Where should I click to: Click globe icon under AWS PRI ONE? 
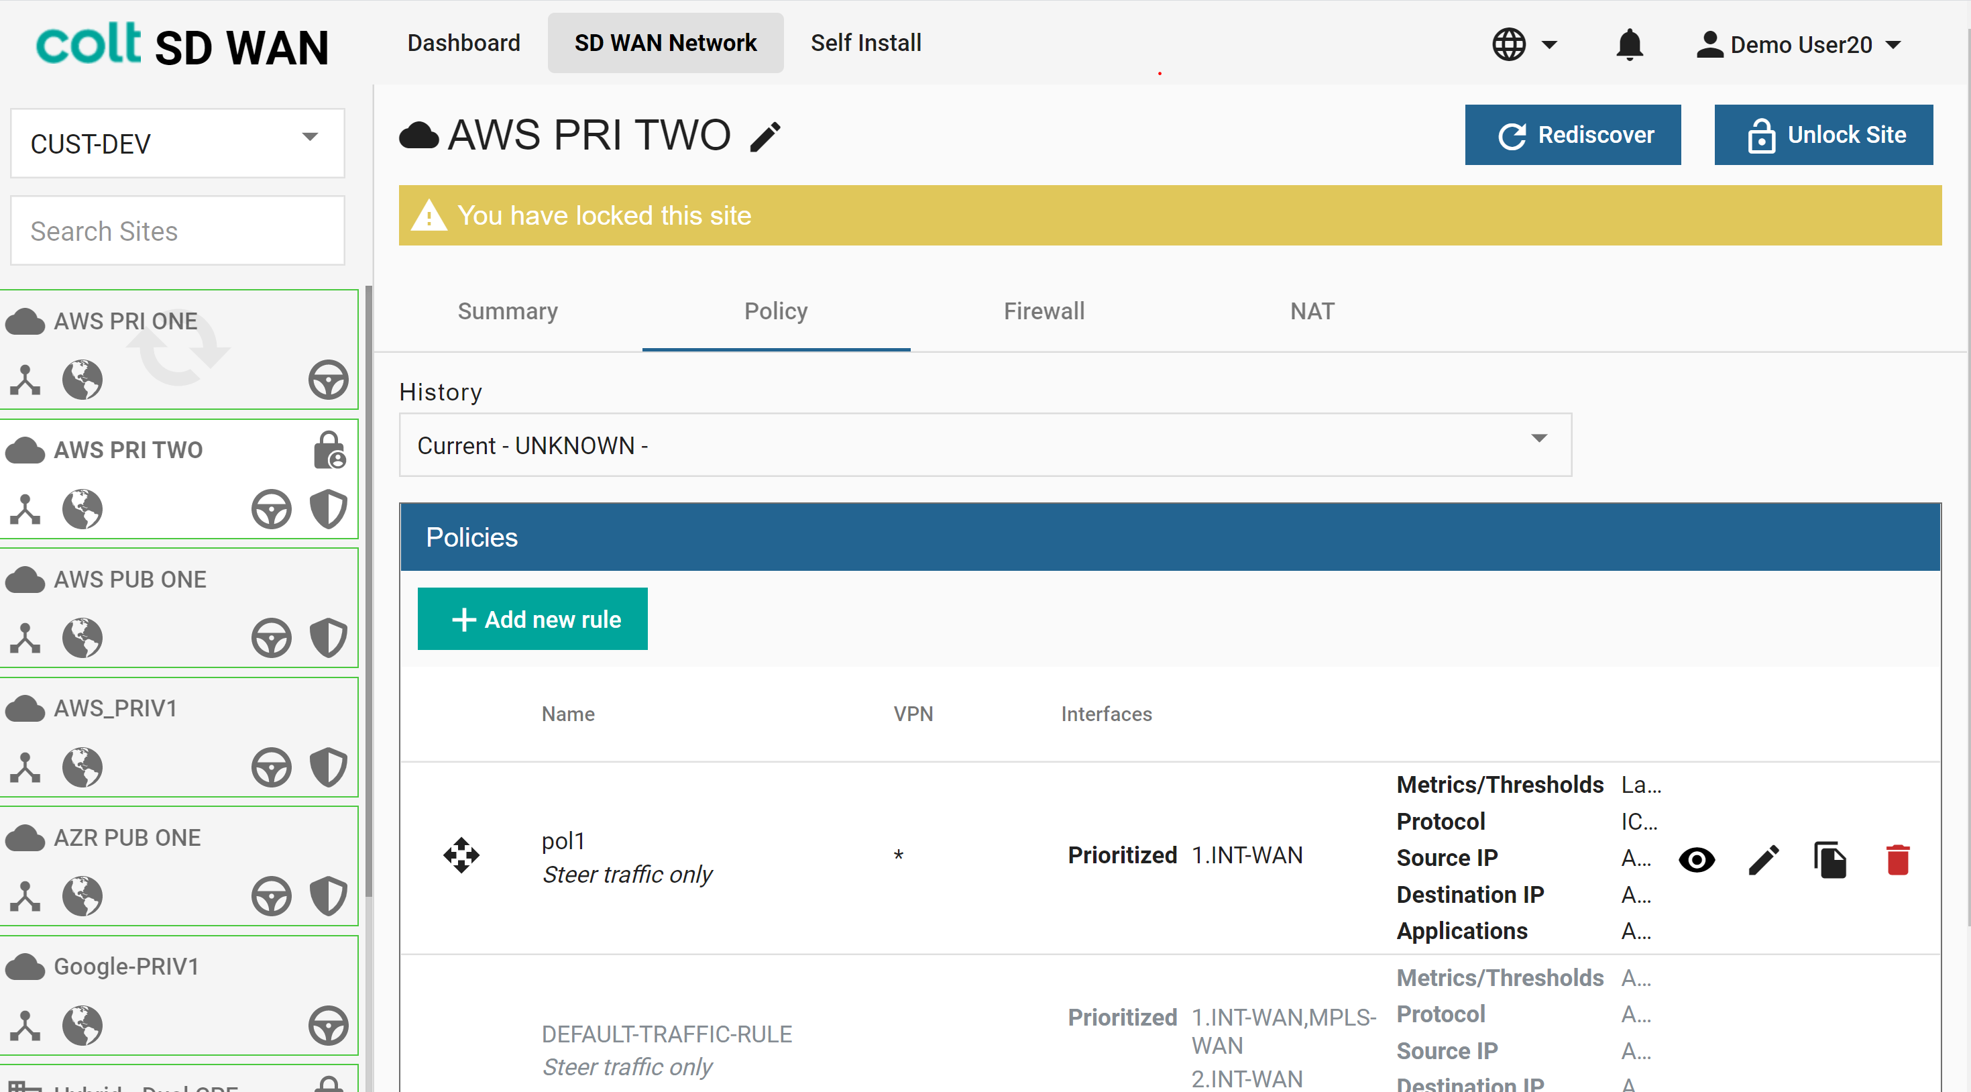pyautogui.click(x=82, y=380)
